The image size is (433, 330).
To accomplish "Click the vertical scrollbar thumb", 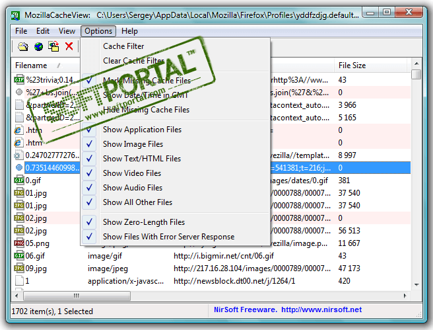I will (x=416, y=75).
